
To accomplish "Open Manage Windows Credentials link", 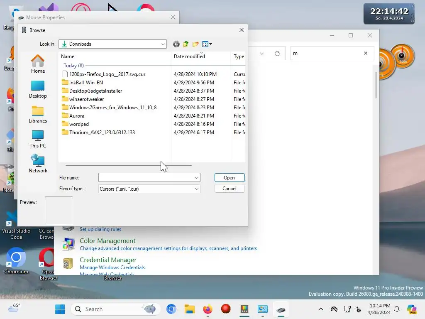I will click(x=112, y=267).
